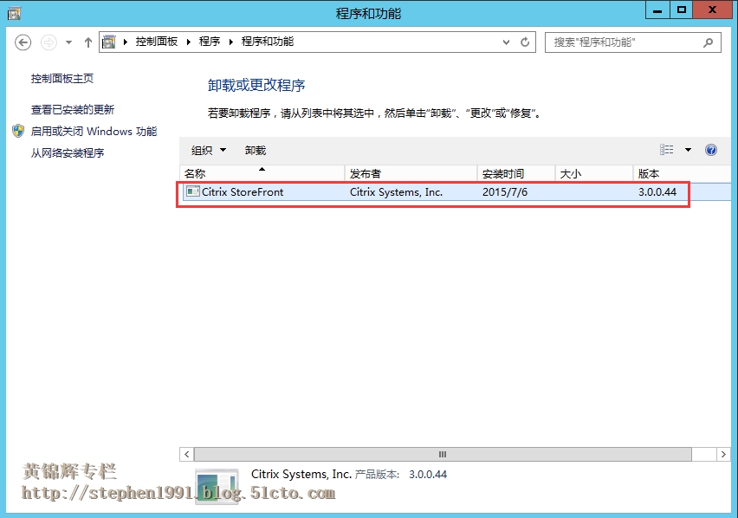Click the Citrix StoreFront program icon
Image resolution: width=738 pixels, height=518 pixels.
click(192, 191)
